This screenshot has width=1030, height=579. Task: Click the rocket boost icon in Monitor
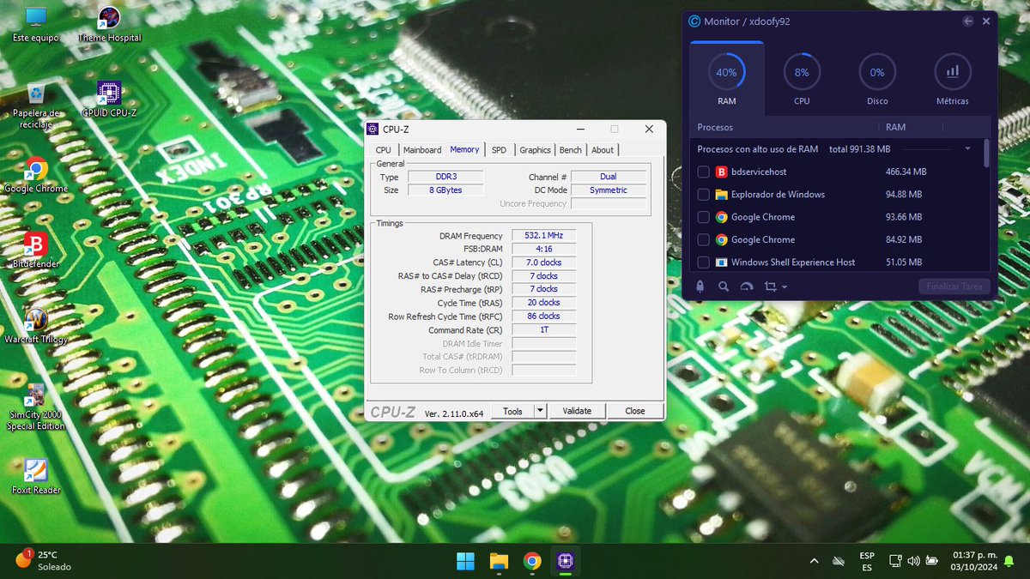(x=700, y=286)
